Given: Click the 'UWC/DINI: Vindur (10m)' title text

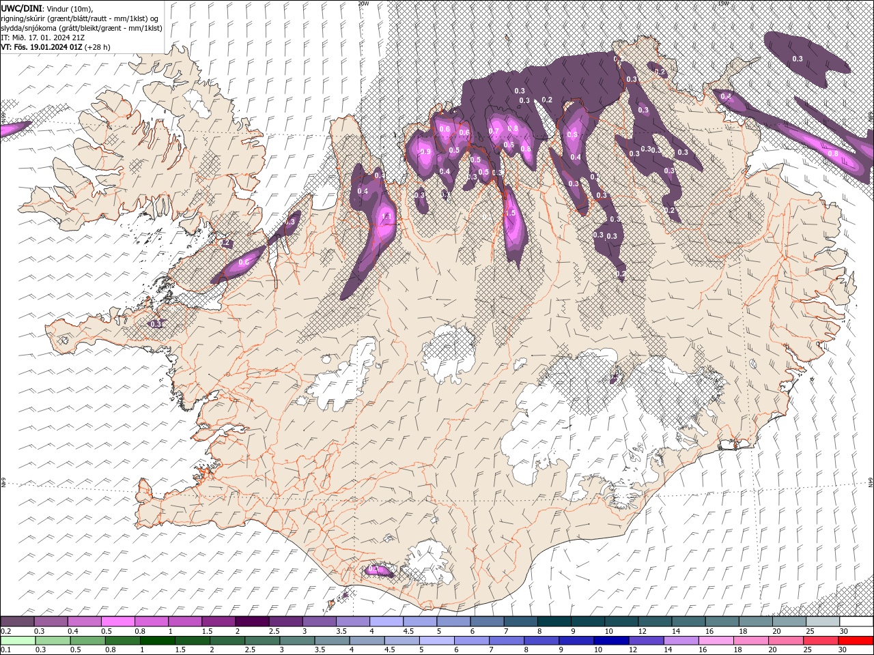Looking at the screenshot, I should pos(47,8).
